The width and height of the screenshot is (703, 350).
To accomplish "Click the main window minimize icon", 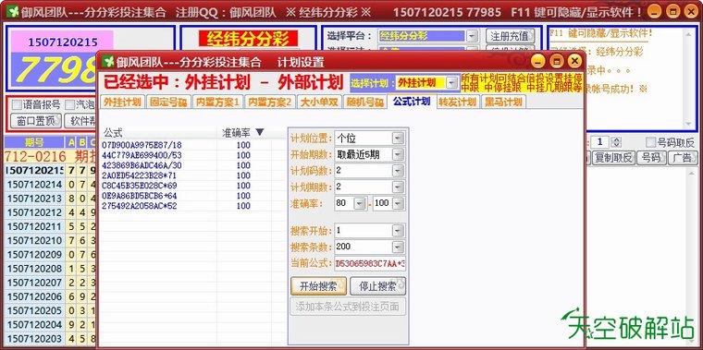I will [655, 11].
